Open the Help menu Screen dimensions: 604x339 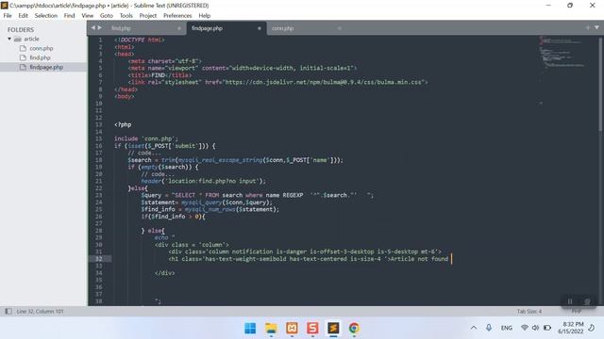click(205, 16)
